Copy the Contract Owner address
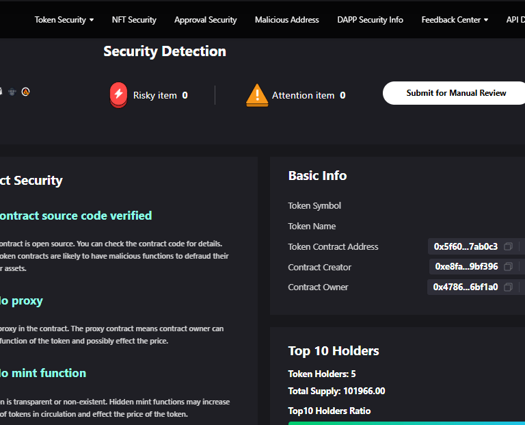This screenshot has width=525, height=425. 508,287
